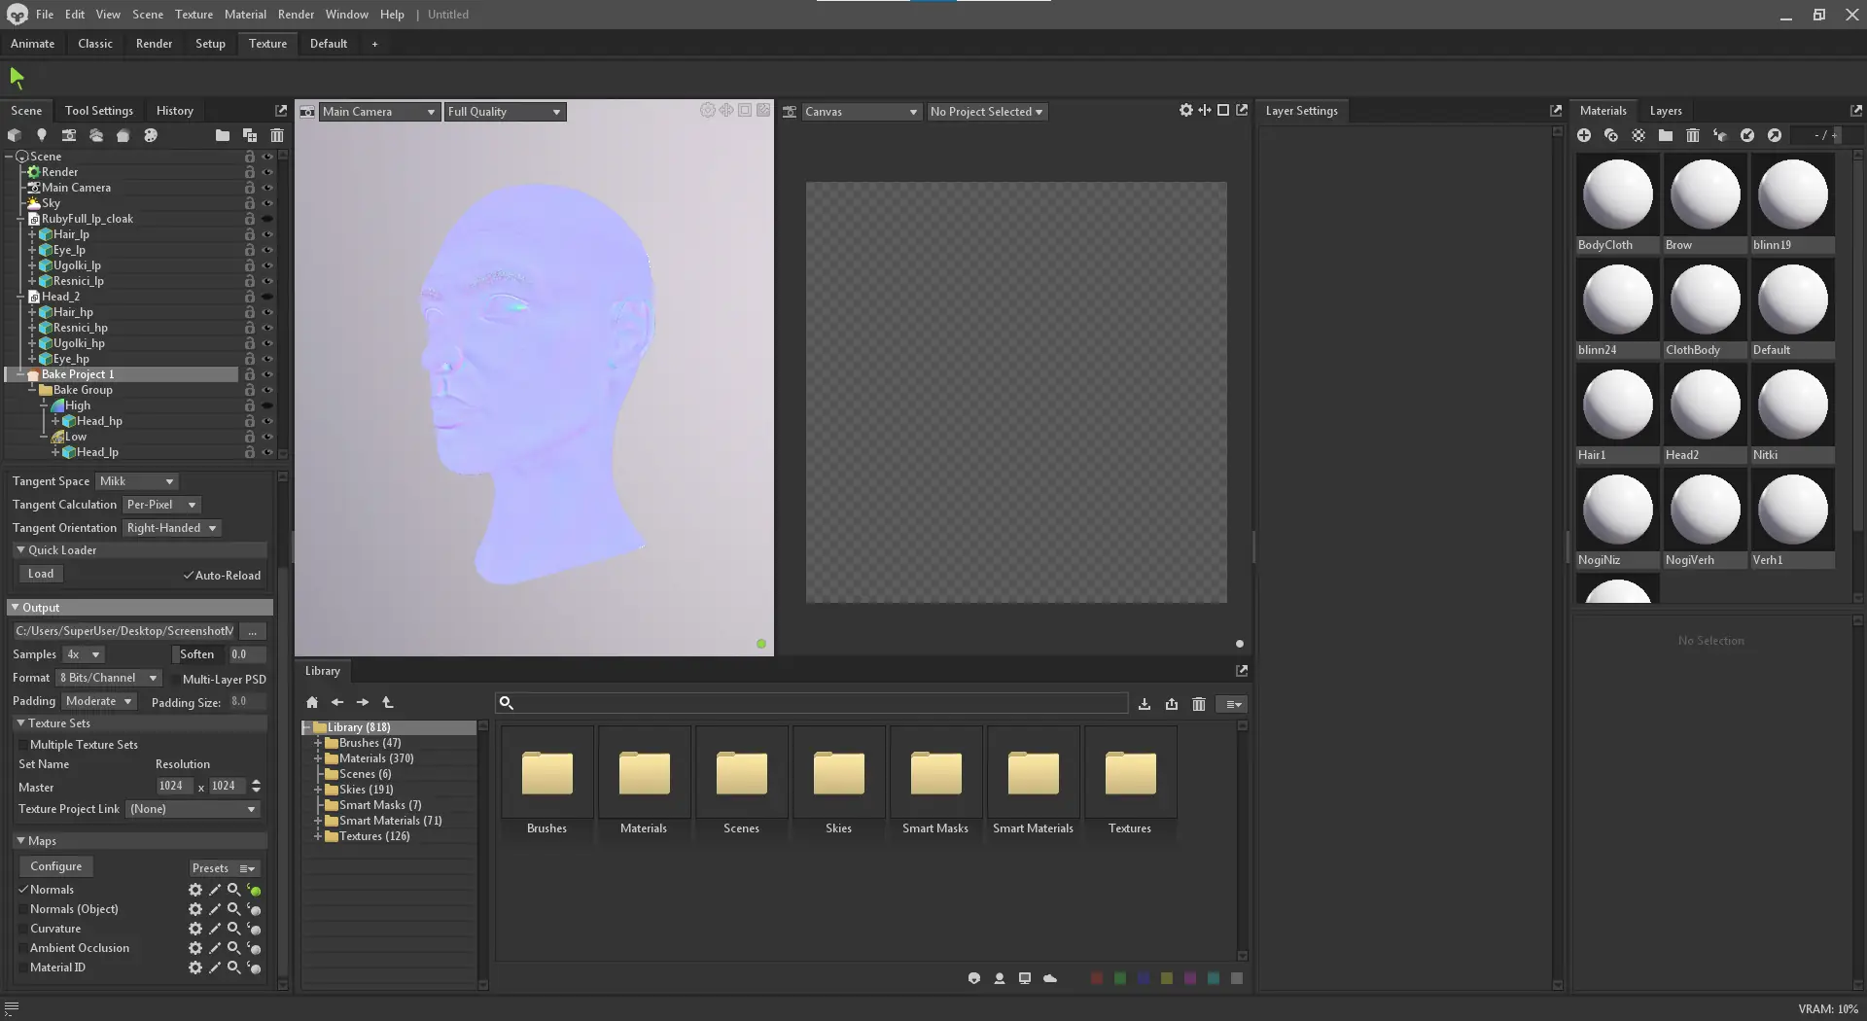Click the bake play arrow icon

[x=17, y=78]
